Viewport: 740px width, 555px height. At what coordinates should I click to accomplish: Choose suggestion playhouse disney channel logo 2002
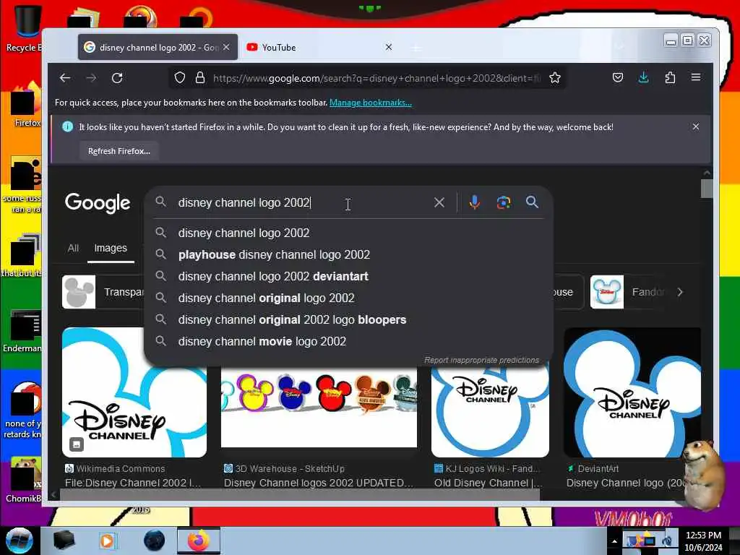(348, 255)
